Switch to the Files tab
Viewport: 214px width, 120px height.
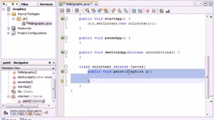pyautogui.click(x=24, y=4)
